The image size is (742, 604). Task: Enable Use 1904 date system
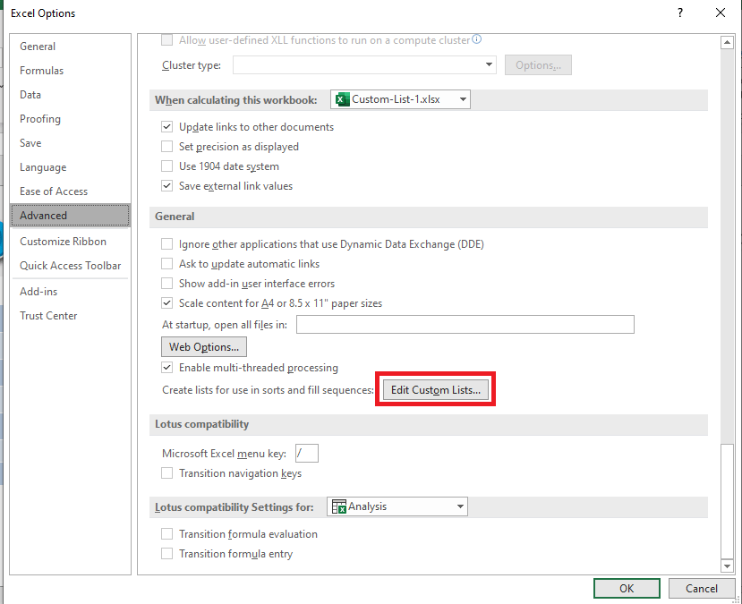pos(166,166)
